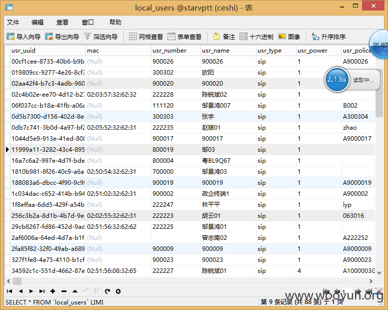Viewport: 388px width, 310px height.
Task: Select usr_power cell with value 4
Action: click(318, 270)
